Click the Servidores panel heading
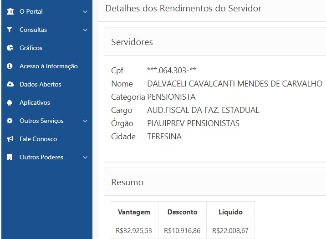 [x=132, y=42]
